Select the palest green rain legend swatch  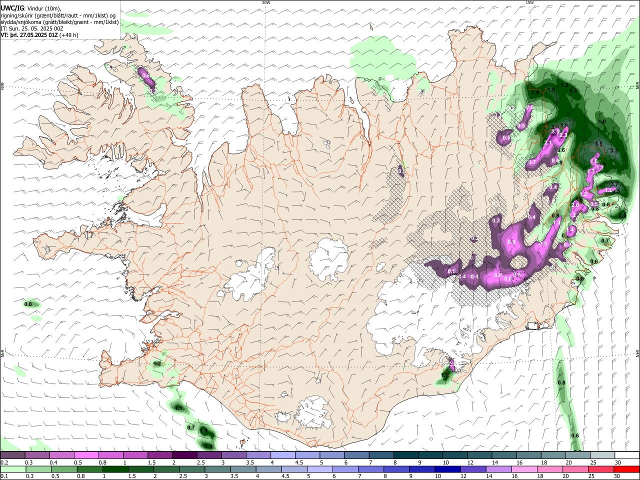[13, 469]
